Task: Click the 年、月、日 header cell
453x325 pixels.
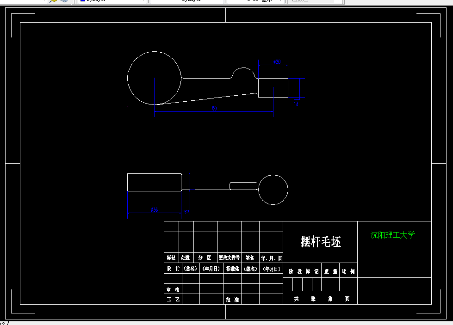Action: tap(271, 258)
